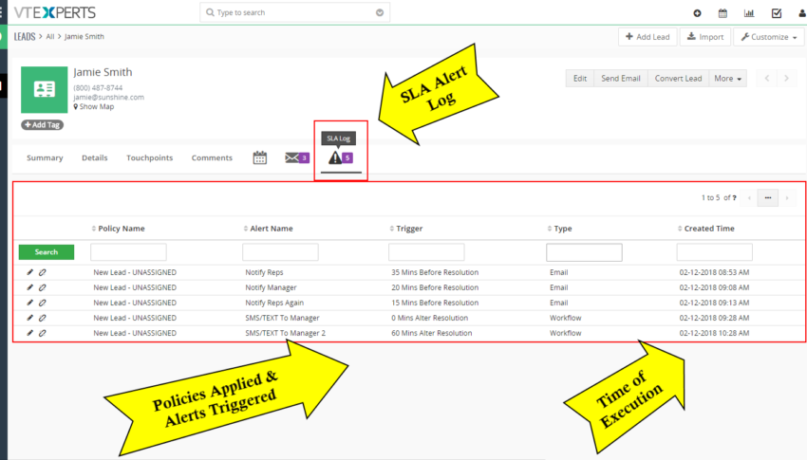Click the green Search button
Viewport: 807px width, 460px height.
(46, 252)
